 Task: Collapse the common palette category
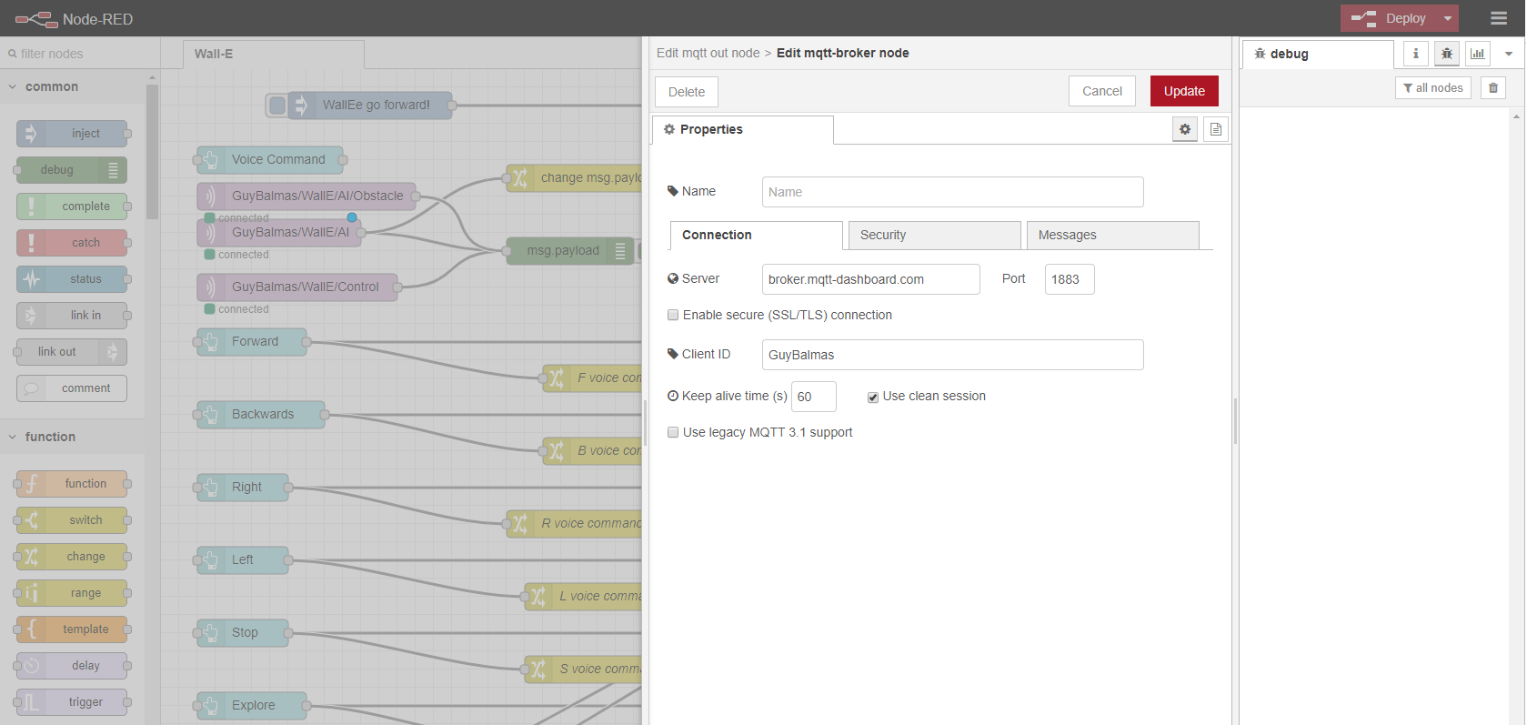(x=72, y=86)
